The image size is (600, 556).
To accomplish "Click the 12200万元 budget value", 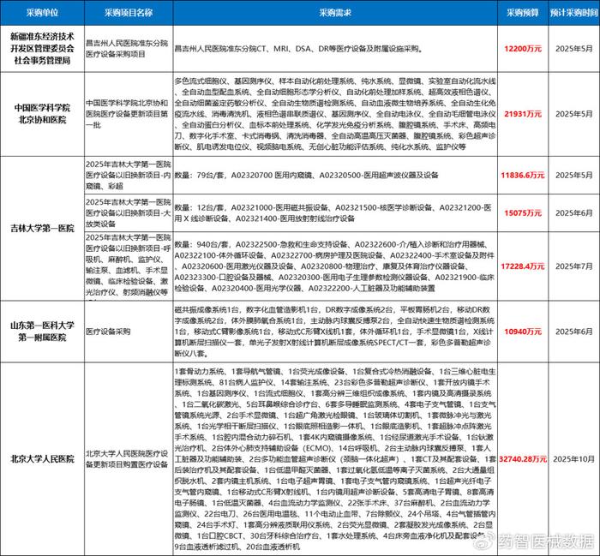I will [x=523, y=49].
